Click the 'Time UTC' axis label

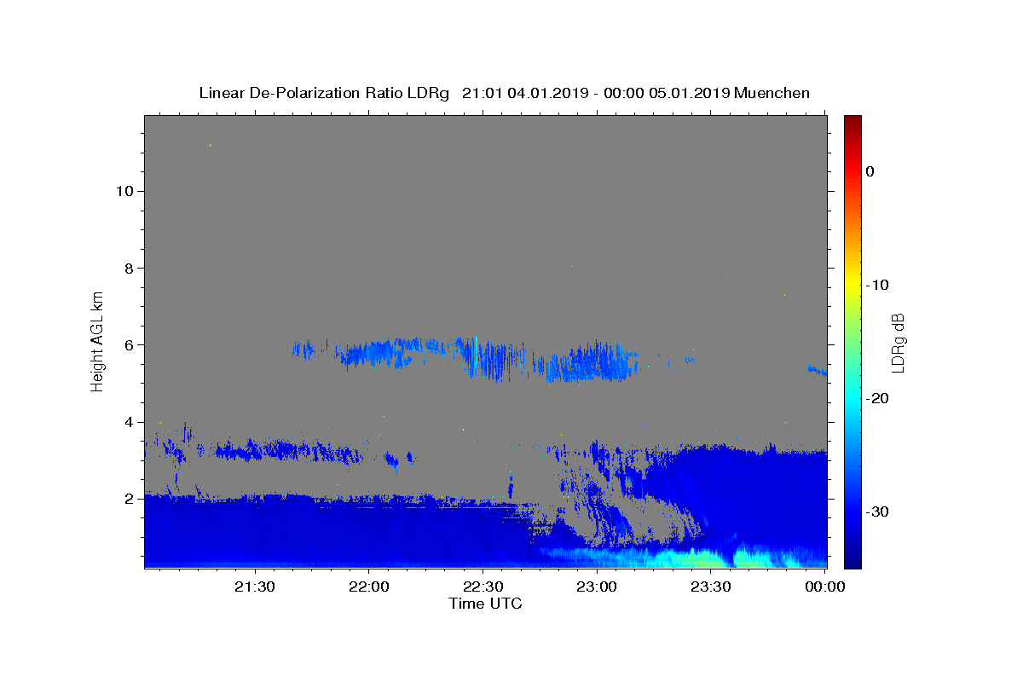(485, 604)
